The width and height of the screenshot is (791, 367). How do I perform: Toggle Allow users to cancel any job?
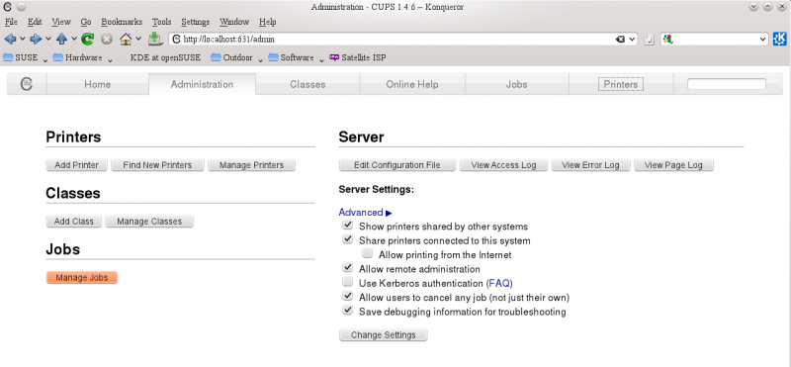click(348, 296)
